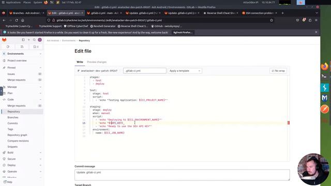Go back with the browser back arrow
This screenshot has width=331, height=186.
[x=4, y=20]
